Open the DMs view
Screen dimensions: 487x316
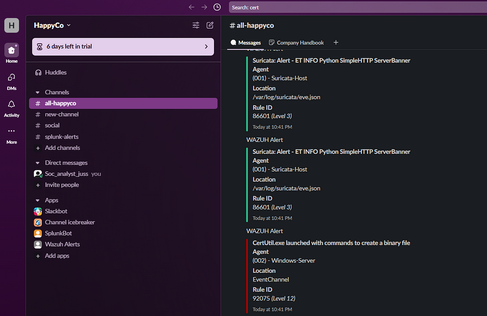[x=11, y=82]
